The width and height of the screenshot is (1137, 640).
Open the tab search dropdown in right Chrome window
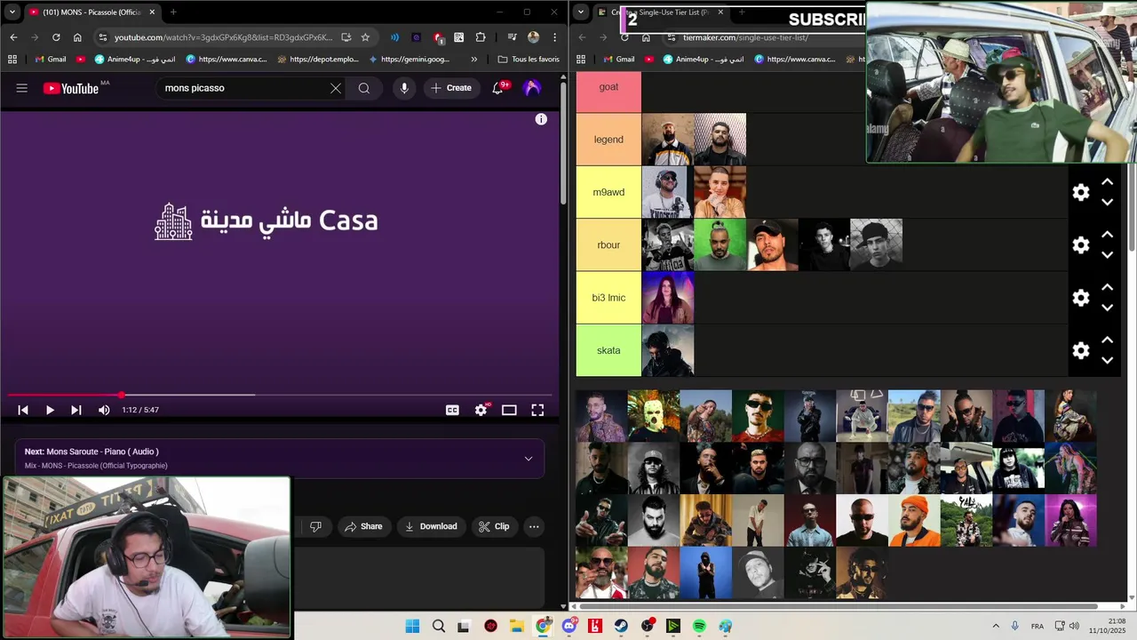(581, 12)
